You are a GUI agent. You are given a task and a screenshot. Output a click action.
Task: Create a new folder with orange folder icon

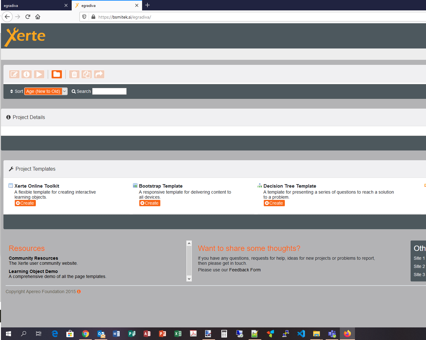coord(57,74)
